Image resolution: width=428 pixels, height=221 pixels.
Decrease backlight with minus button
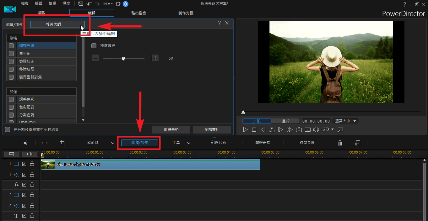click(x=96, y=58)
